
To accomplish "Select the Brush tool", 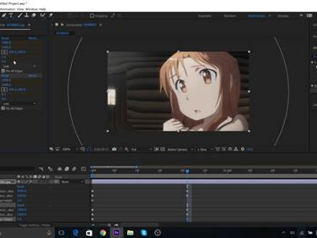I will coord(20,15).
